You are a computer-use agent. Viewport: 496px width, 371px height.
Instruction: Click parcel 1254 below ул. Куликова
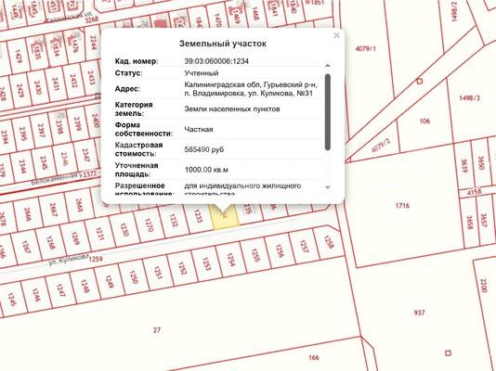(231, 259)
